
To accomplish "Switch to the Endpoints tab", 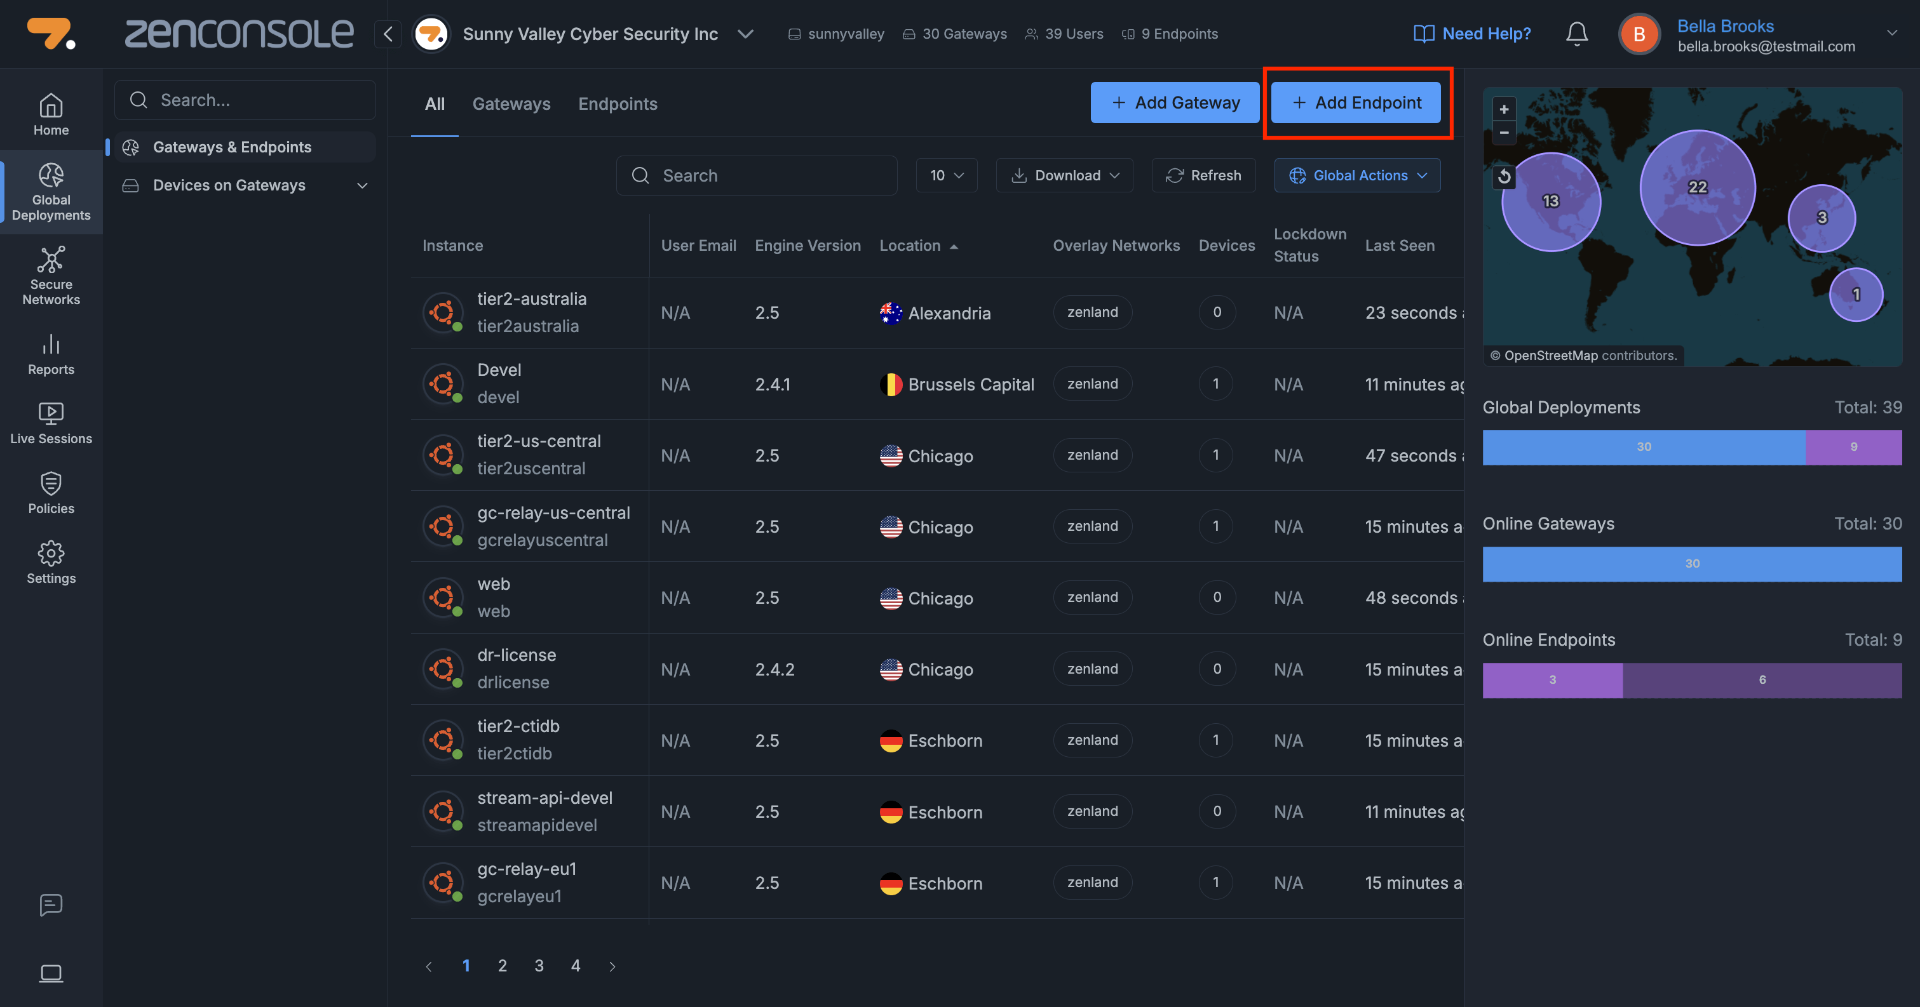I will [617, 103].
